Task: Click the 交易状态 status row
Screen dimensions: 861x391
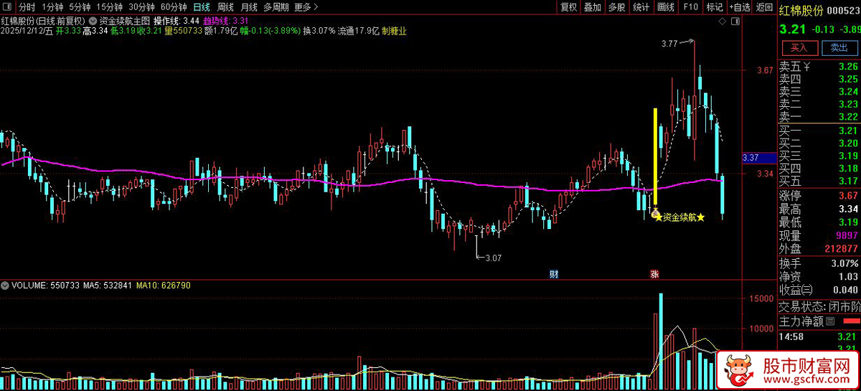Action: (819, 306)
